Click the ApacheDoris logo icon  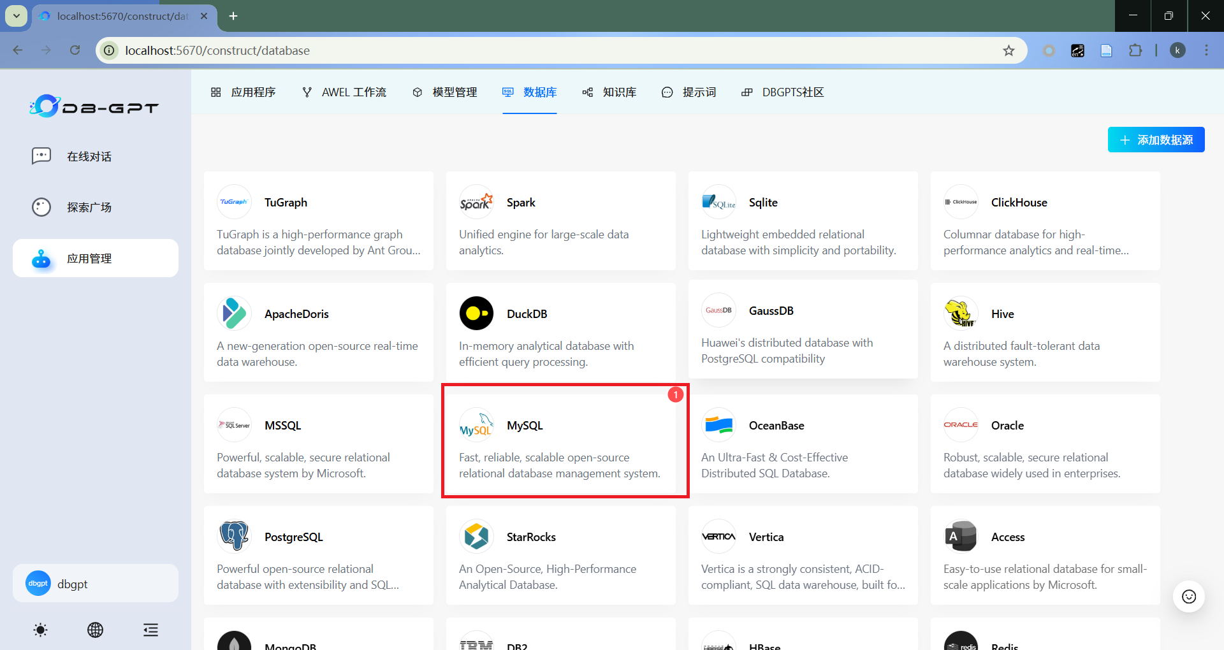coord(234,314)
